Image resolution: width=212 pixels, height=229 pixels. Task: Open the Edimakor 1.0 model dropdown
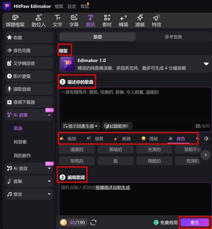[206, 64]
